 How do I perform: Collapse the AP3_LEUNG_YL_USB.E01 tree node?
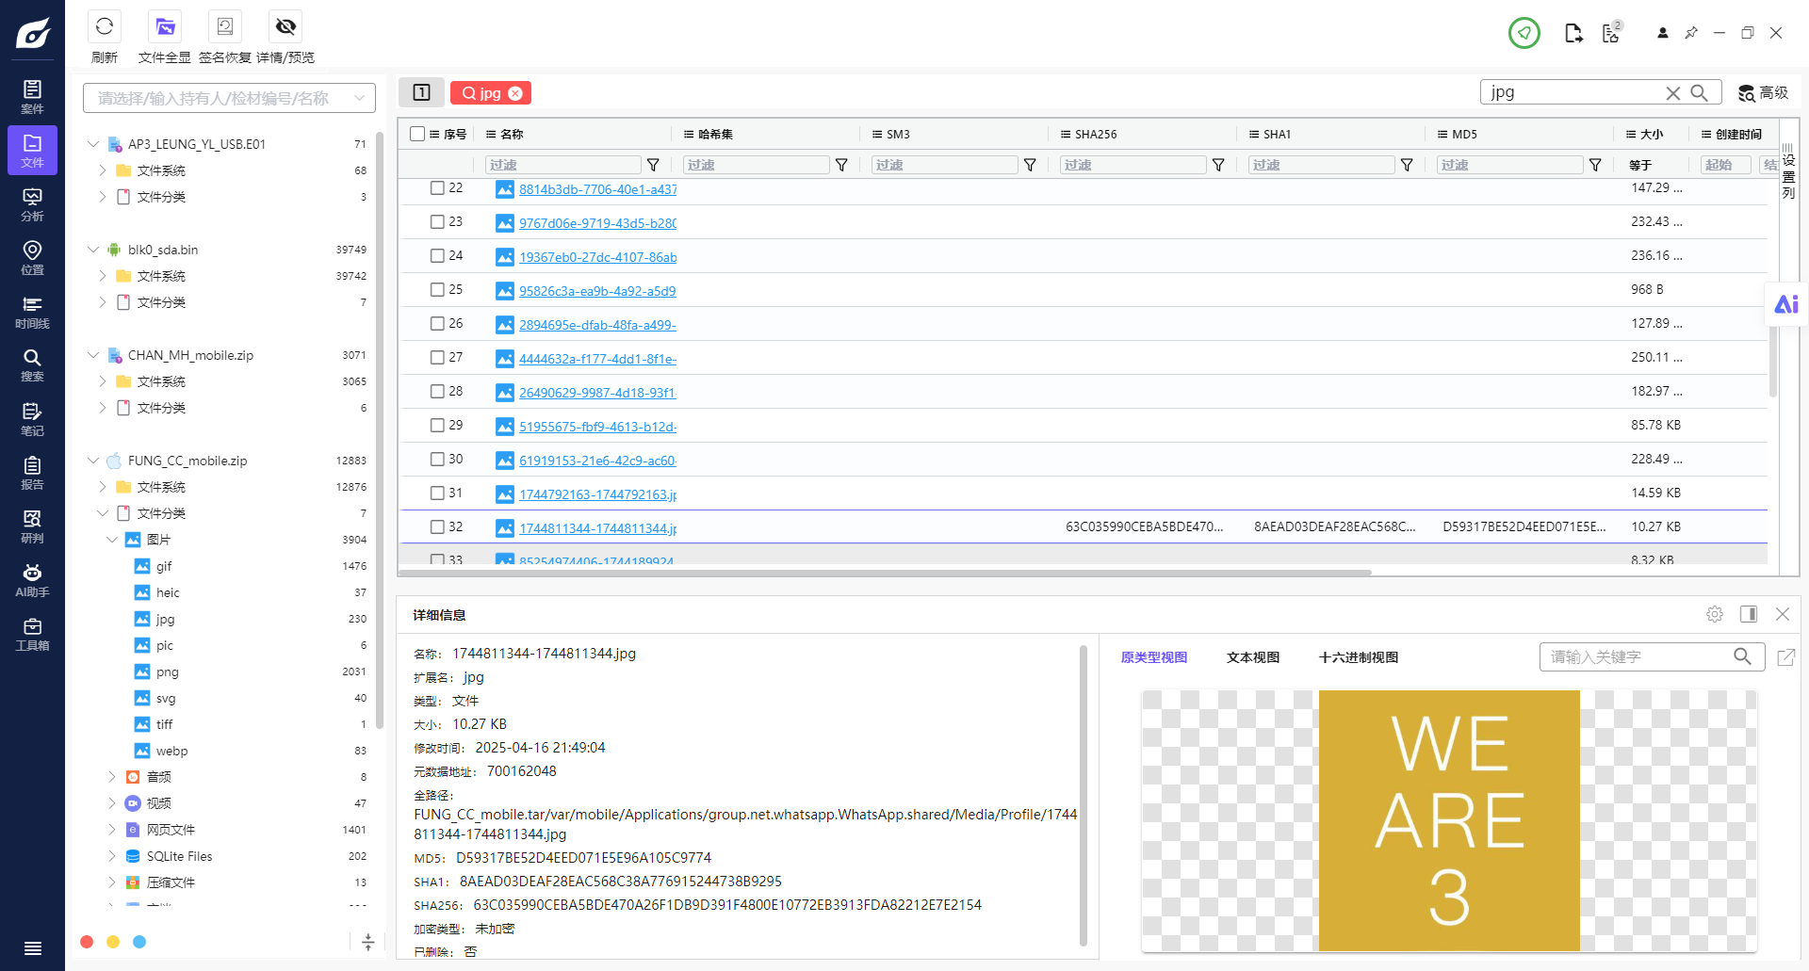[93, 144]
